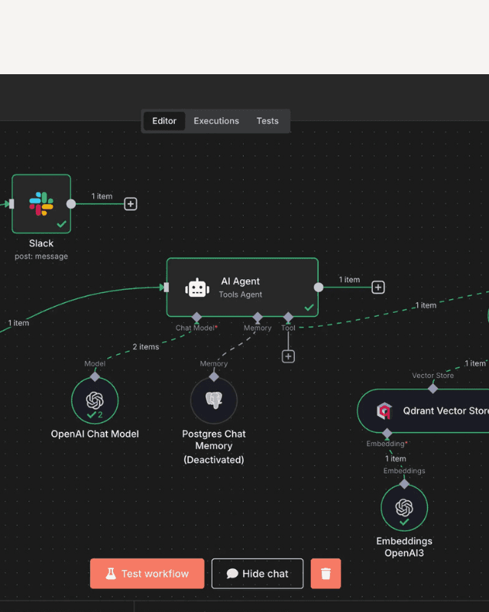Switch to the Executions tab

216,121
